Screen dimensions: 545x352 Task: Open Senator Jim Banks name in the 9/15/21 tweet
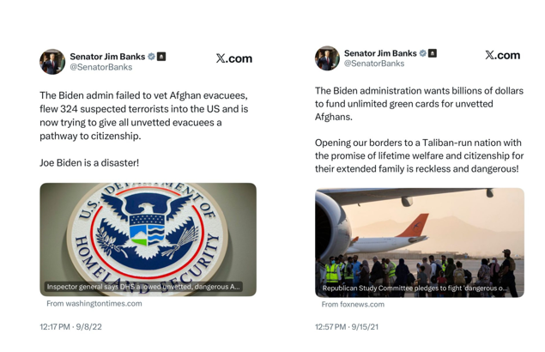click(380, 53)
